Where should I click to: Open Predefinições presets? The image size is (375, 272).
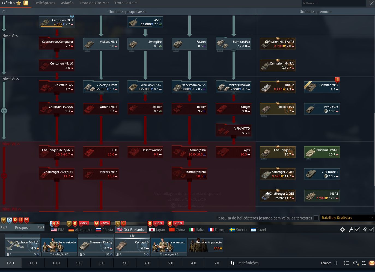click(x=244, y=263)
